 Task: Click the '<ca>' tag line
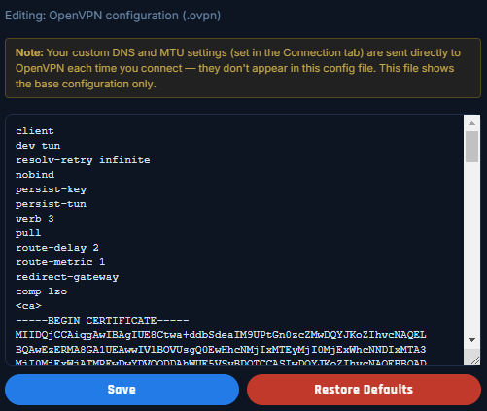[28, 306]
